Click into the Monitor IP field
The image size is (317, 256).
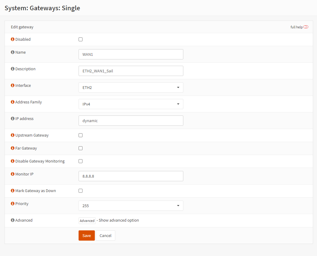pos(131,176)
